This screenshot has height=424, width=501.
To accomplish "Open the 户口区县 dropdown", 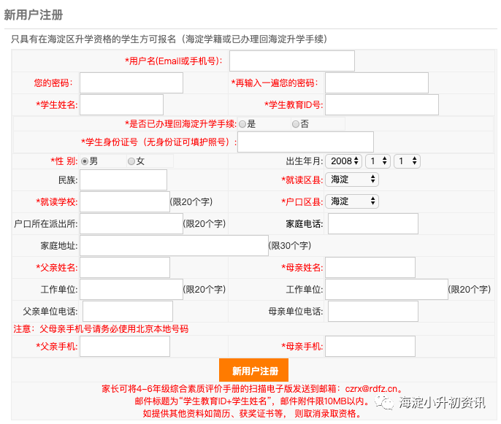I will pyautogui.click(x=352, y=201).
